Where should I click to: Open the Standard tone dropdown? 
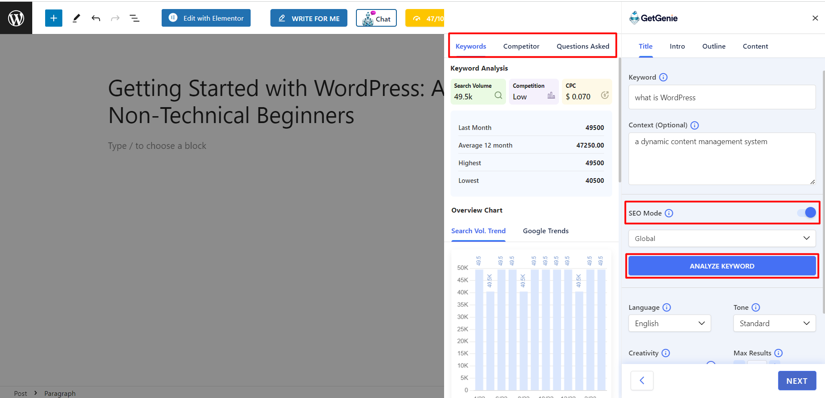tap(774, 323)
